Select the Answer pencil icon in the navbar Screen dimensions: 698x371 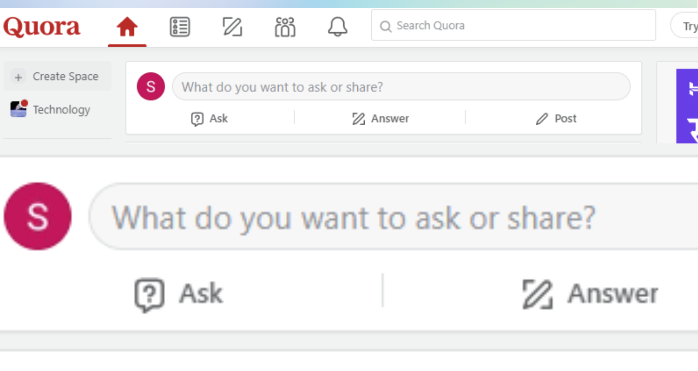(x=232, y=26)
